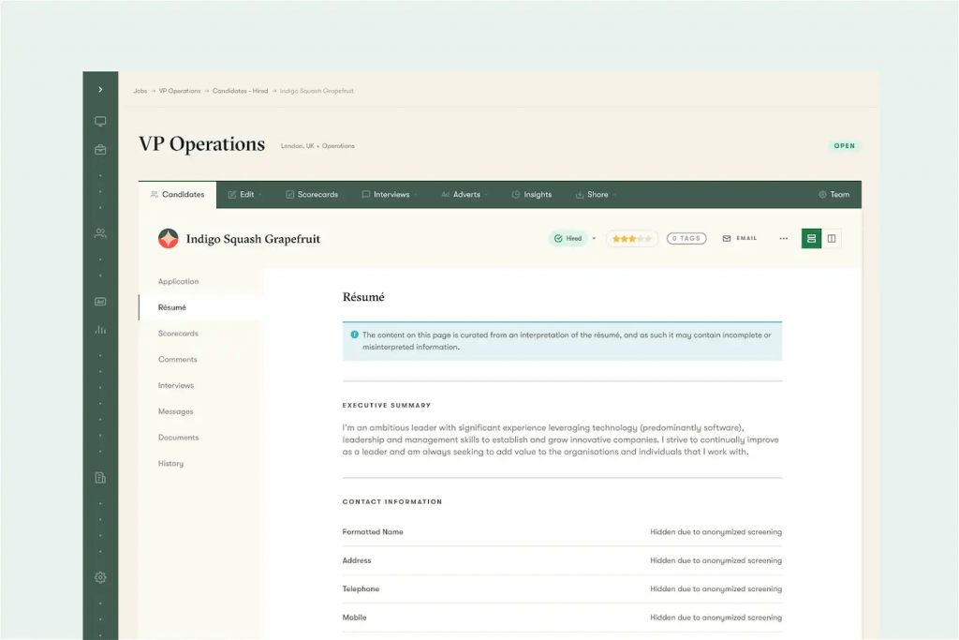
Task: Select the Résumé section tab
Action: point(172,306)
